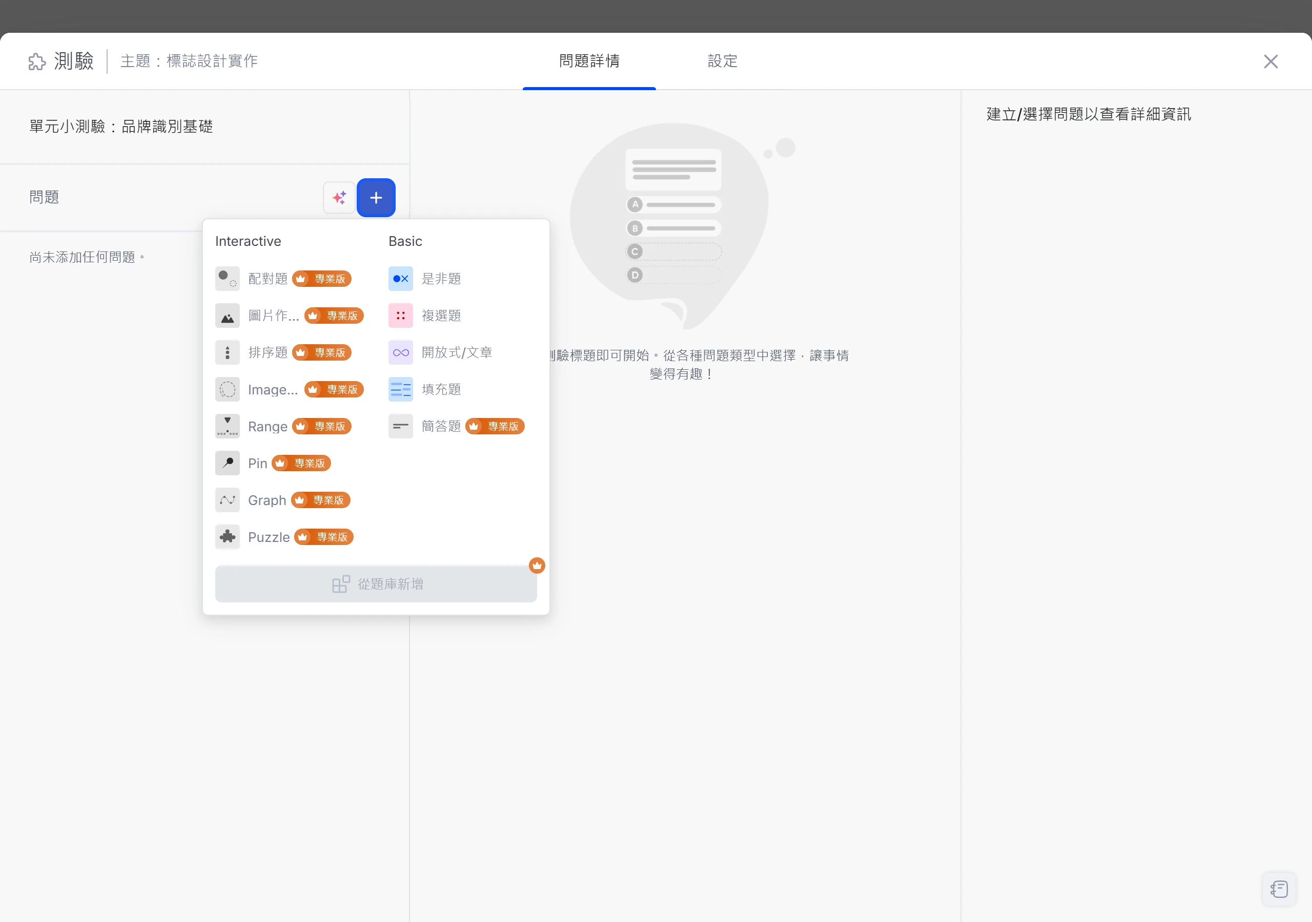Viewport: 1312px width, 922px height.
Task: Switch to the 設定 tab
Action: coord(722,61)
